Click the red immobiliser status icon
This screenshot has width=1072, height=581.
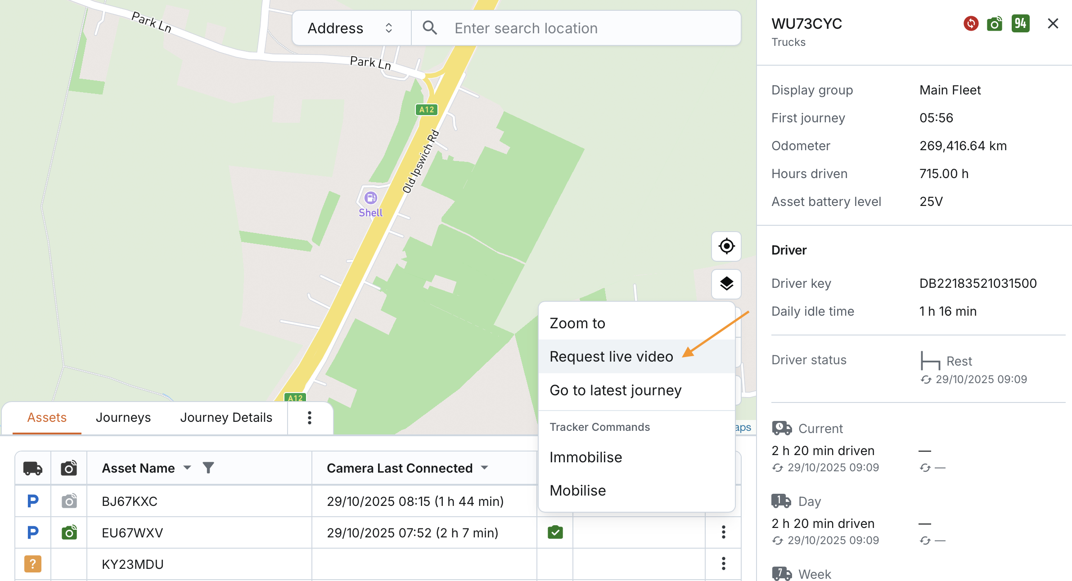pos(971,23)
